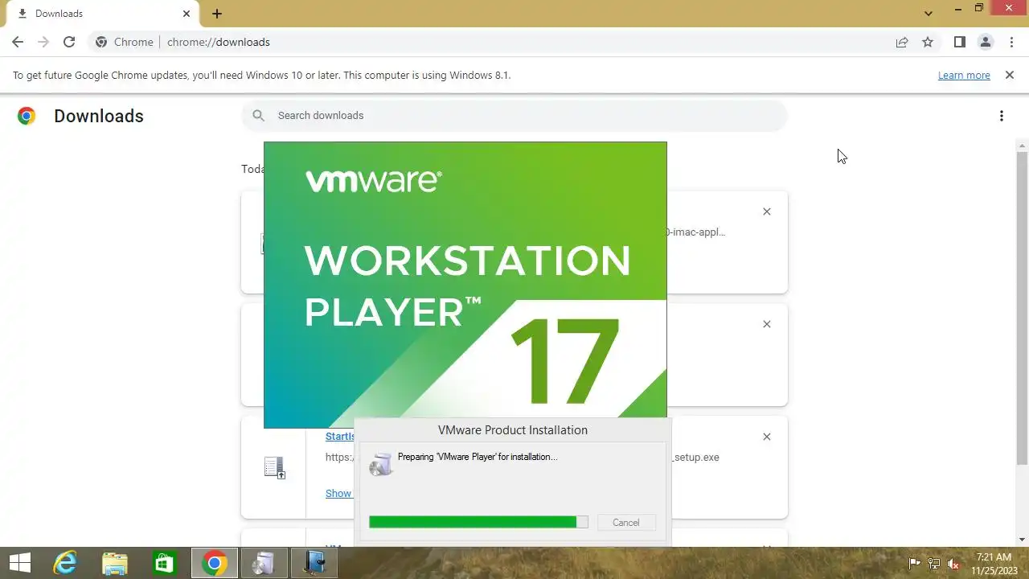Screen dimensions: 1029x579
Task: Open the clock showing 7:21 AM
Action: (x=994, y=563)
